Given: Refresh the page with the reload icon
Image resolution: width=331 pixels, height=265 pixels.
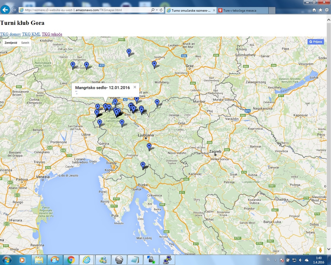Looking at the screenshot, I should tap(161, 10).
